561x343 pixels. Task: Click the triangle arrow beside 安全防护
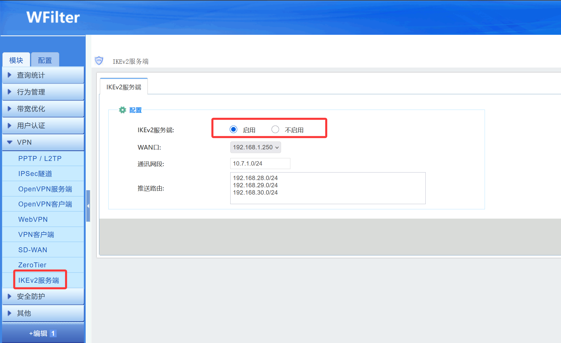click(9, 296)
